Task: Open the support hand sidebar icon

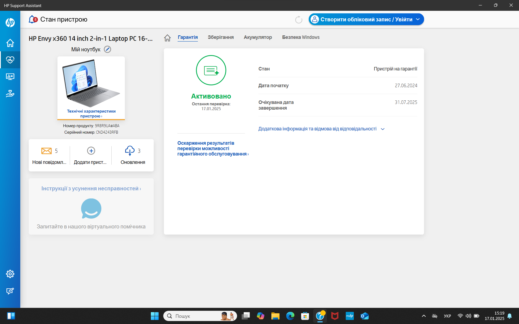Action: pyautogui.click(x=10, y=93)
